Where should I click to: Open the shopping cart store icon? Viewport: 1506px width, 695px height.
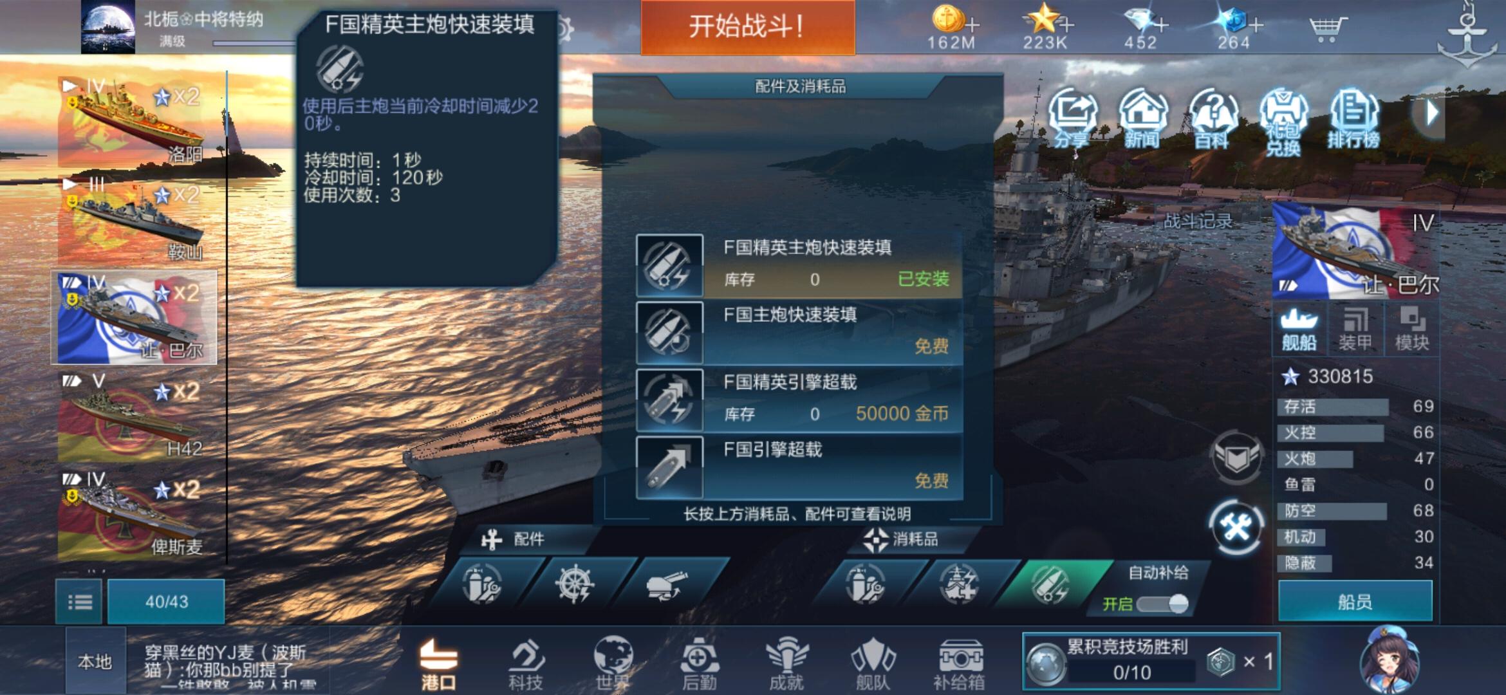pos(1327,28)
